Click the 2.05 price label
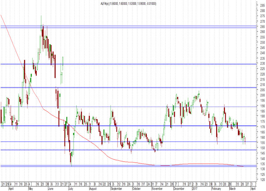The width and height of the screenshot is (266, 191). 262,90
